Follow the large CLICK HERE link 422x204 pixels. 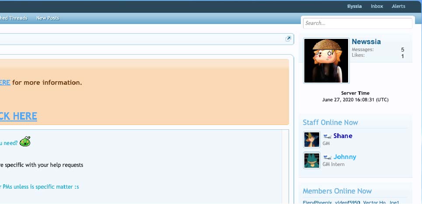click(x=18, y=116)
